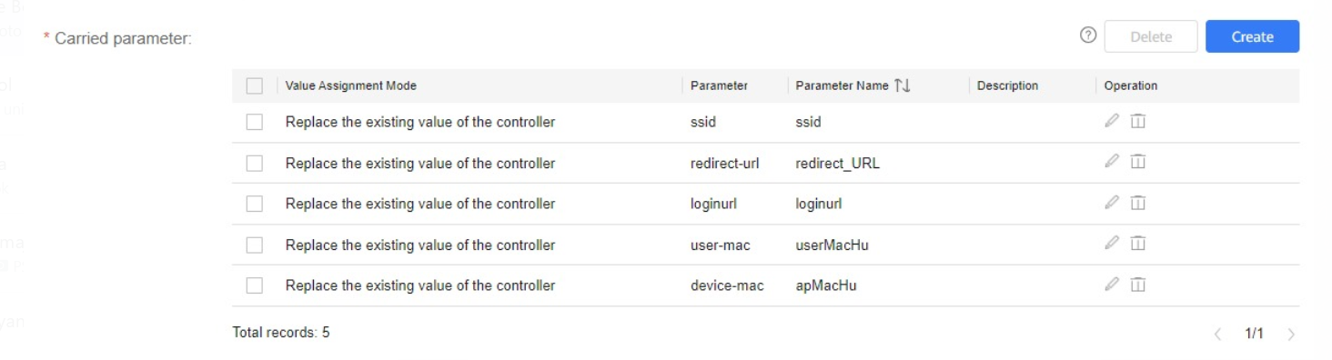
Task: Click the blue Create button
Action: [1252, 36]
